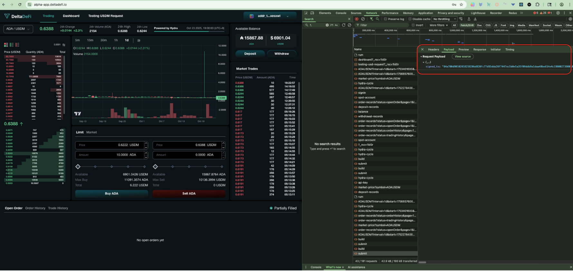Show only sell orders in order book
This screenshot has height=272, width=573.
point(17,45)
